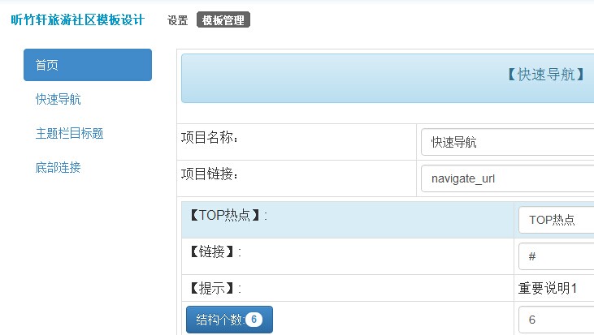Select 快速导航 in the sidebar
Image resolution: width=594 pixels, height=335 pixels.
[58, 99]
